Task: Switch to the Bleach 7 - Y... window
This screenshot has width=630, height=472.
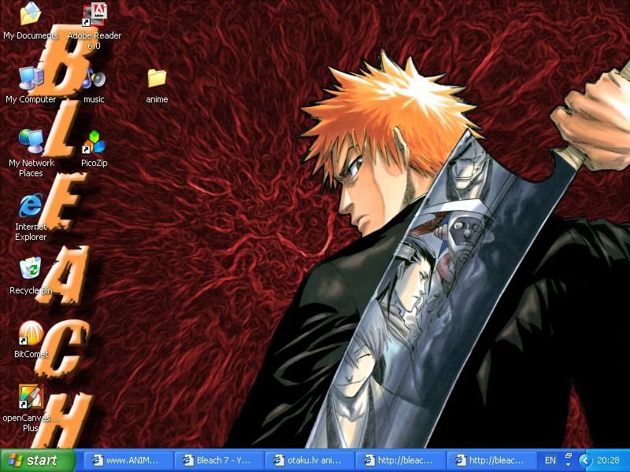Action: [x=220, y=460]
